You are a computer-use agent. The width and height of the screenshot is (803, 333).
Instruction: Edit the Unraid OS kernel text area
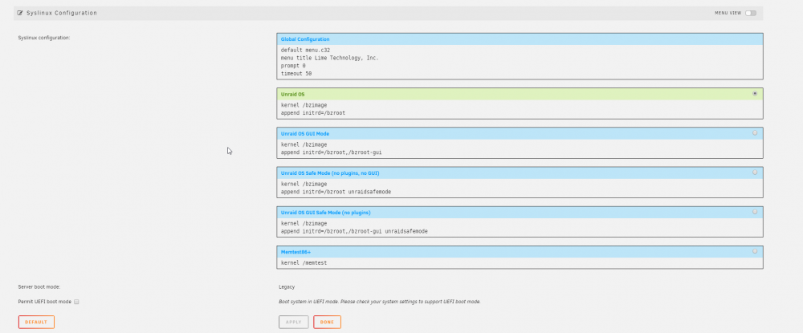pyautogui.click(x=520, y=109)
